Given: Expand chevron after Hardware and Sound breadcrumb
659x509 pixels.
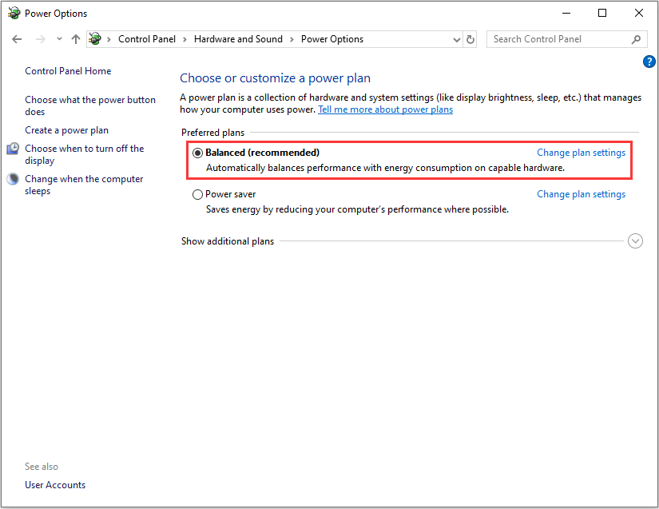Looking at the screenshot, I should pyautogui.click(x=292, y=39).
